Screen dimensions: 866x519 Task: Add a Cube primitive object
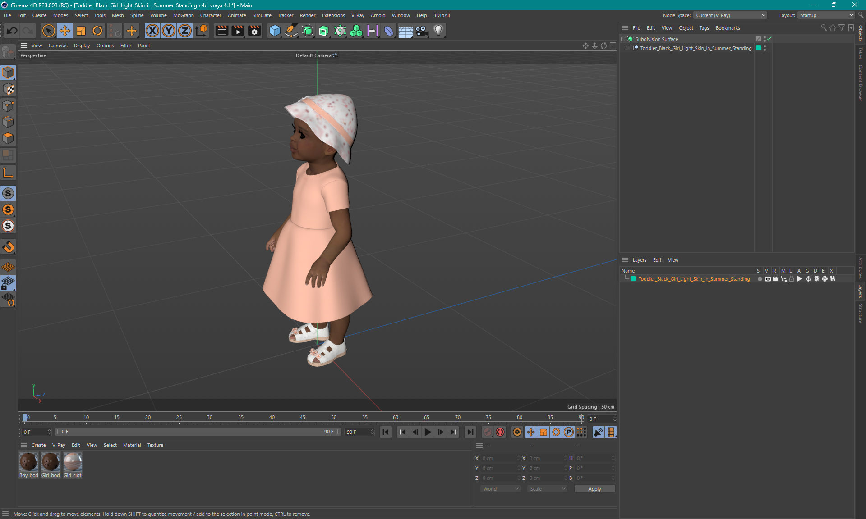coord(275,31)
